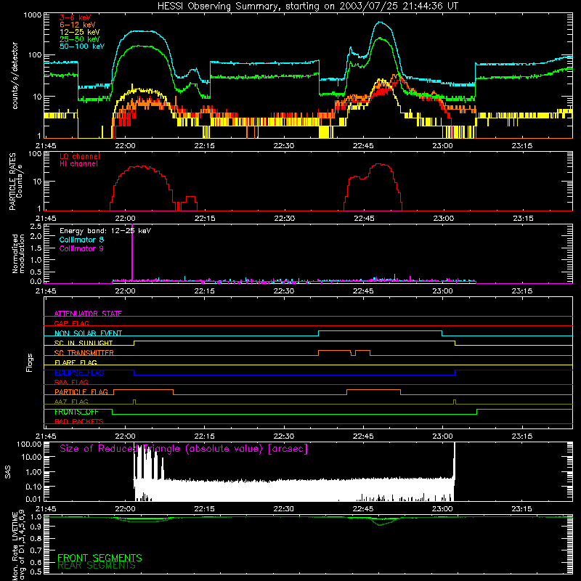This screenshot has width=581, height=581.
Task: Select the 12-25 keV legend entry
Action: (80, 32)
